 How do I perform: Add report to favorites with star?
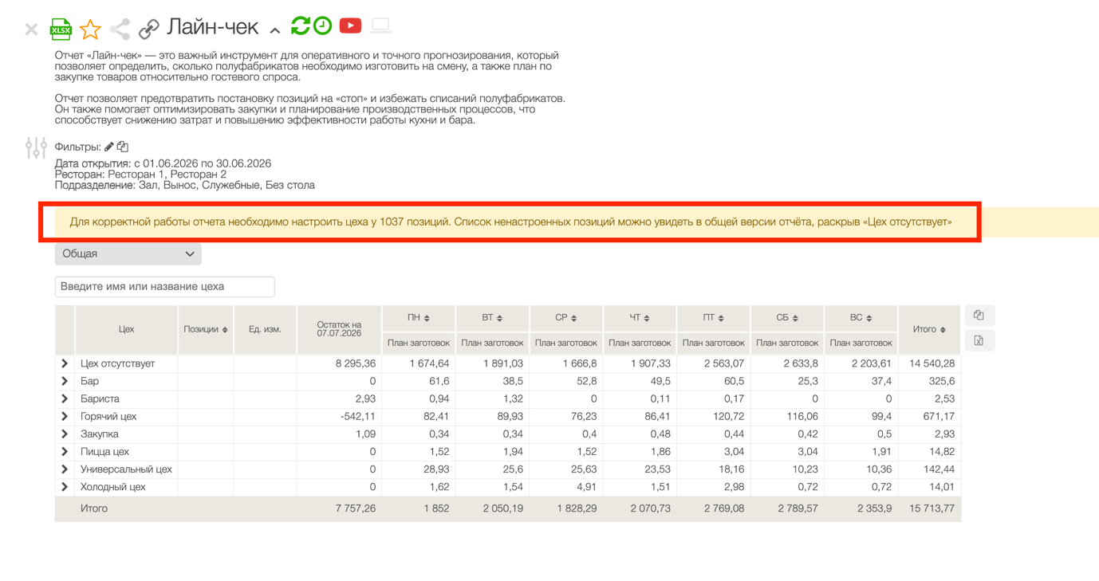click(x=90, y=29)
